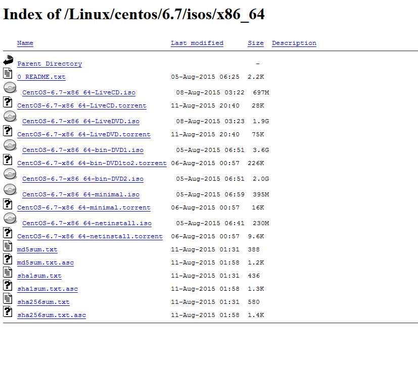Image resolution: width=418 pixels, height=370 pixels.
Task: Click the '226K' size of bin-DVD1to2.torrent
Action: click(x=256, y=163)
